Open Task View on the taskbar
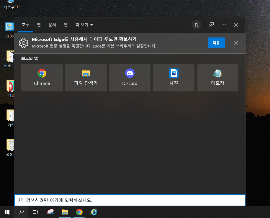The width and height of the screenshot is (270, 218). point(35,212)
